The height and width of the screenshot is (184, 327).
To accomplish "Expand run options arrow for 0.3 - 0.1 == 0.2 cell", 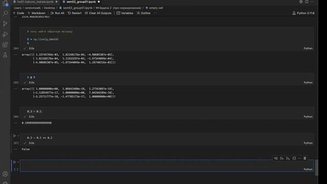I will (x=18, y=136).
